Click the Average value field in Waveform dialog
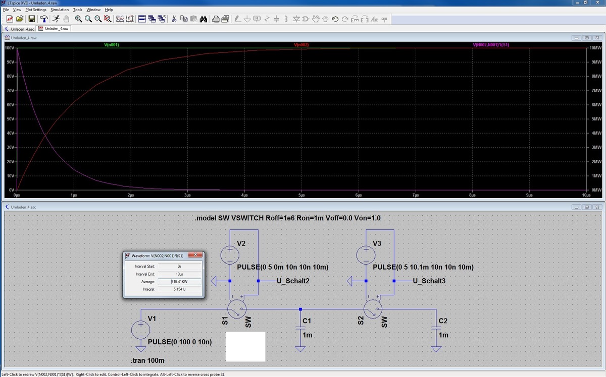The image size is (606, 377). tap(180, 282)
